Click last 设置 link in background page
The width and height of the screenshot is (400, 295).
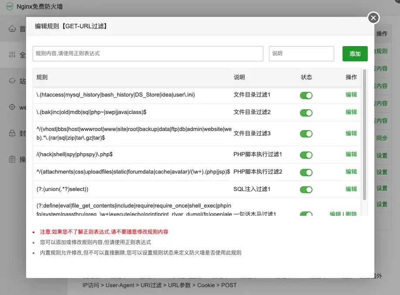[x=382, y=204]
